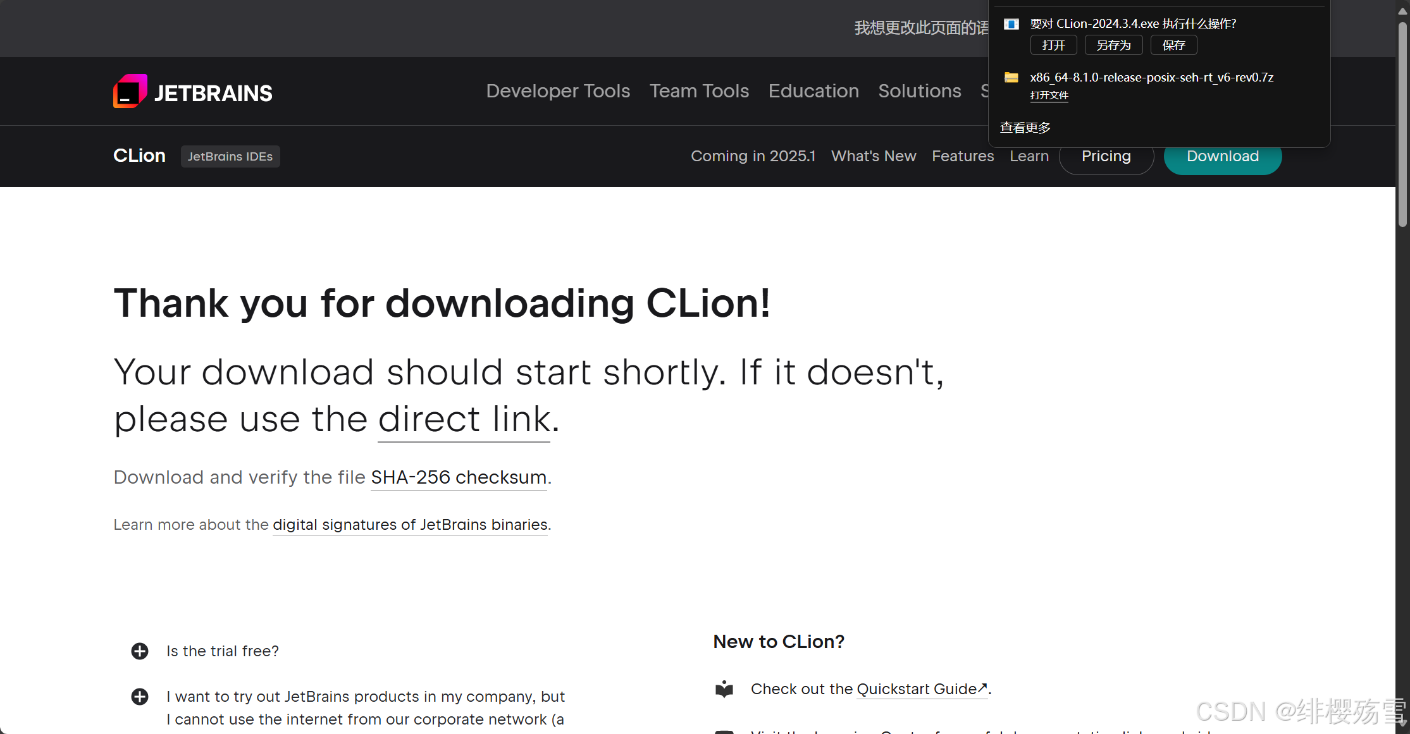Click the CLion exe file icon in downloads
This screenshot has width=1410, height=734.
(x=1011, y=24)
